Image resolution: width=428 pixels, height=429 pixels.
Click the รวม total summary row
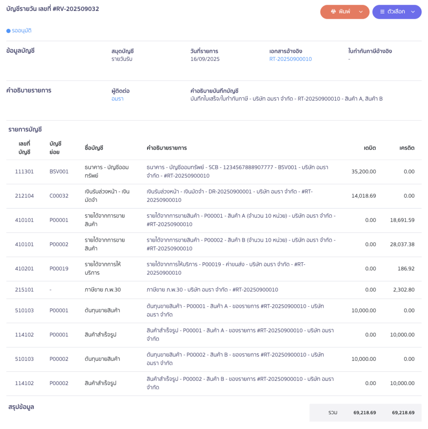(365, 413)
